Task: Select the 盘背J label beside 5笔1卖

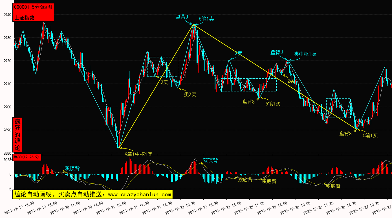Action: coord(182,17)
